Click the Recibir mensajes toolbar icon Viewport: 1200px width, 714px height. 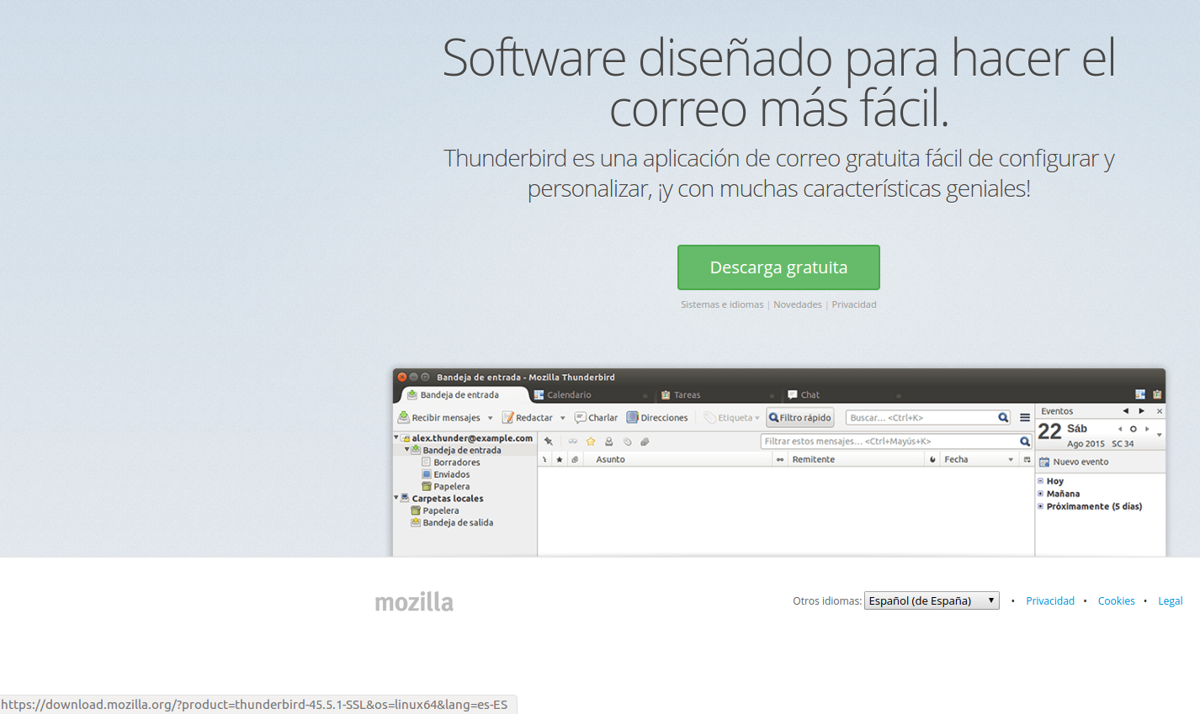[x=404, y=417]
